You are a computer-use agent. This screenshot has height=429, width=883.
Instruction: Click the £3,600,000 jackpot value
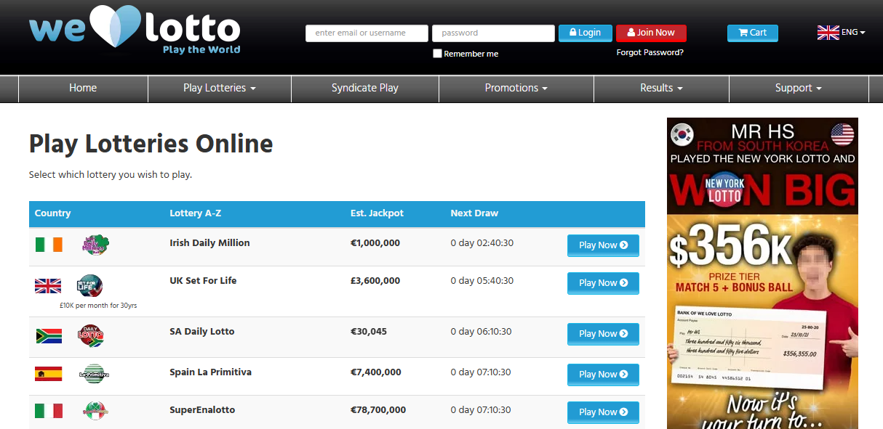pyautogui.click(x=375, y=281)
